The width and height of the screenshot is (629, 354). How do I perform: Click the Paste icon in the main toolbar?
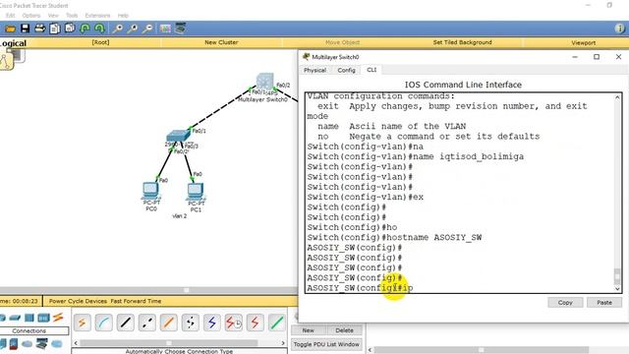pyautogui.click(x=70, y=29)
